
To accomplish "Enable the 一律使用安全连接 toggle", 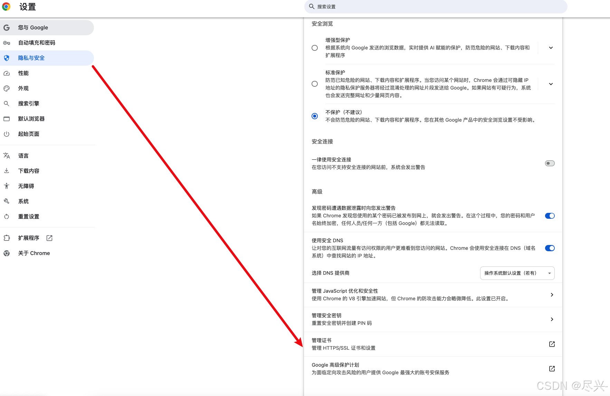I will (549, 163).
